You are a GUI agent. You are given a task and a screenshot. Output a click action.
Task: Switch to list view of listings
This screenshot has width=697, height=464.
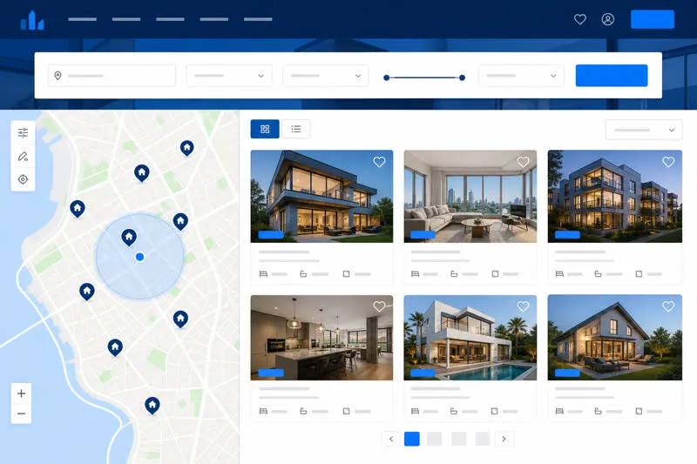pyautogui.click(x=296, y=129)
